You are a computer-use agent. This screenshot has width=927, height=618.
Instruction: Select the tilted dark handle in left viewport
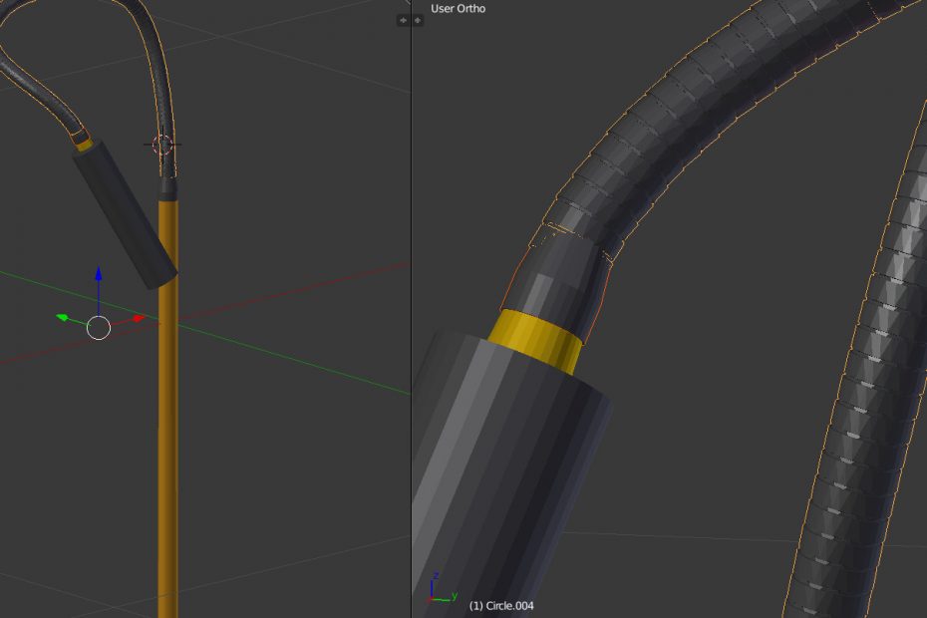(x=125, y=214)
